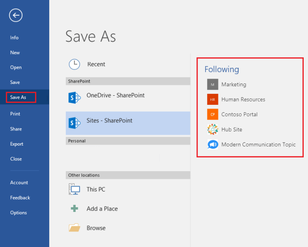The height and width of the screenshot is (247, 308).
Task: Click the orange CP site tile icon
Action: pyautogui.click(x=213, y=114)
